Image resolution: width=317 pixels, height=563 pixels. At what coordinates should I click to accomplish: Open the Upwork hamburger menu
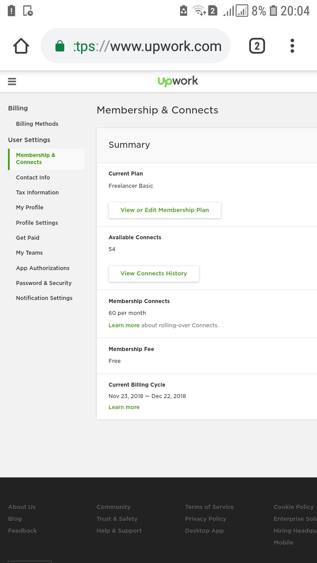[x=12, y=81]
